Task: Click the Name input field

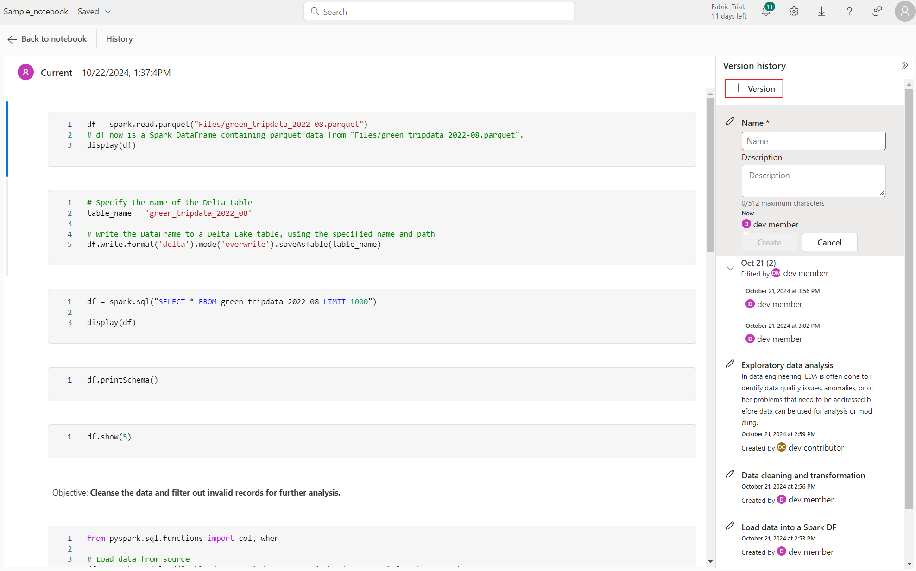Action: coord(813,140)
